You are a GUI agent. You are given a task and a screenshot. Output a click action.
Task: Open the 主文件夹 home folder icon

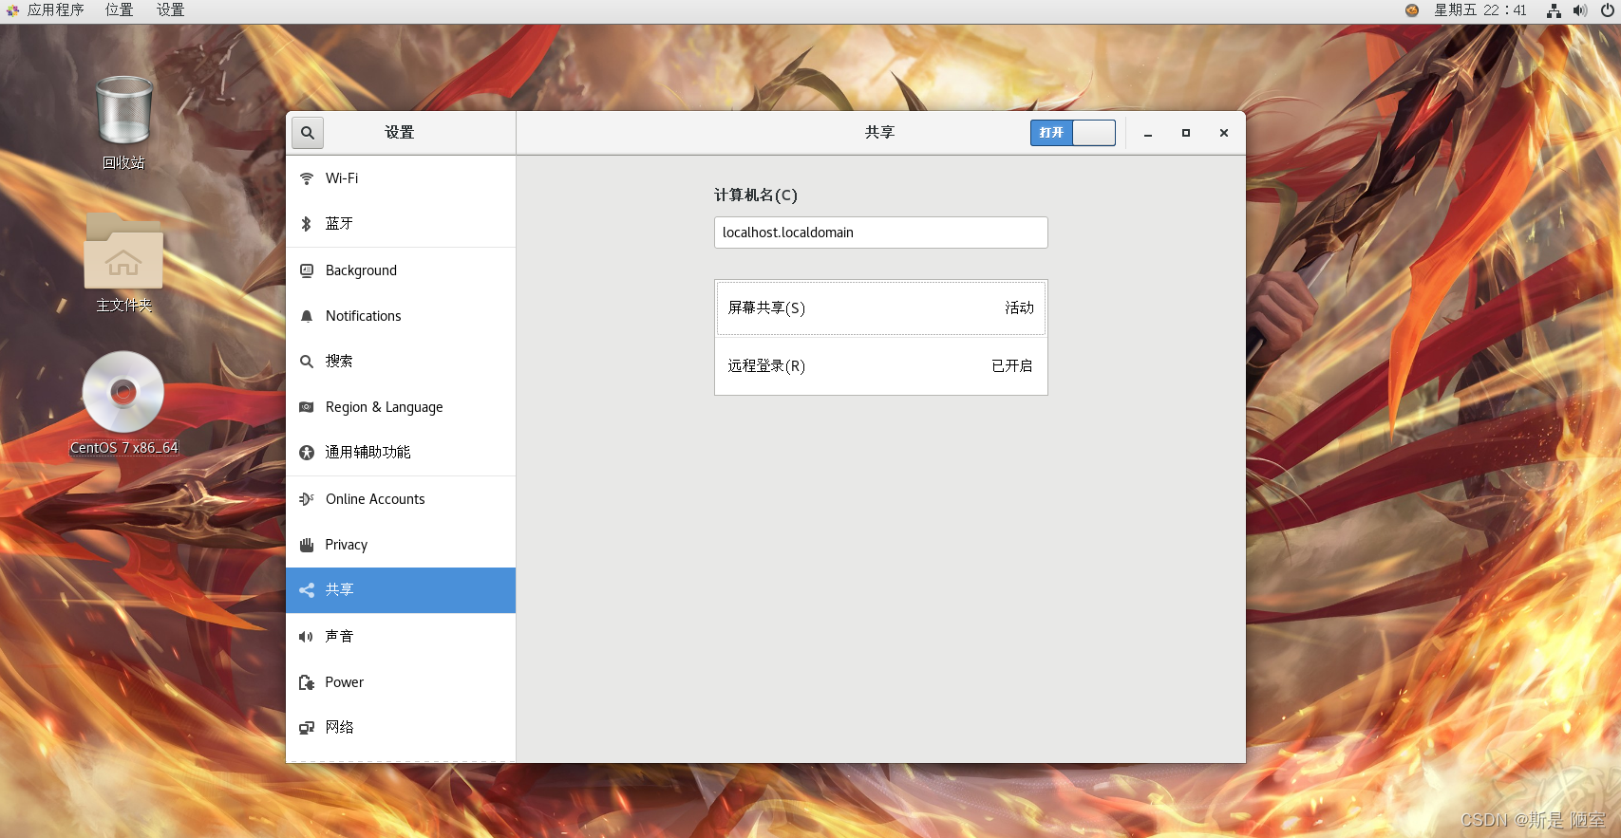(x=123, y=251)
